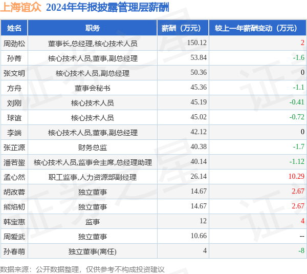
Task: Click the name 张文明
Action: [14, 73]
